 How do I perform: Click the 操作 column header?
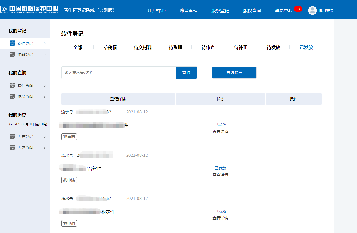click(x=294, y=99)
